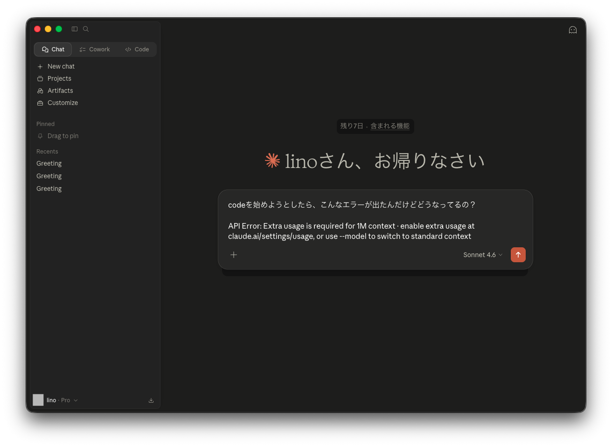Image resolution: width=612 pixels, height=447 pixels.
Task: Open third Greeting chat in Recents
Action: click(95, 189)
